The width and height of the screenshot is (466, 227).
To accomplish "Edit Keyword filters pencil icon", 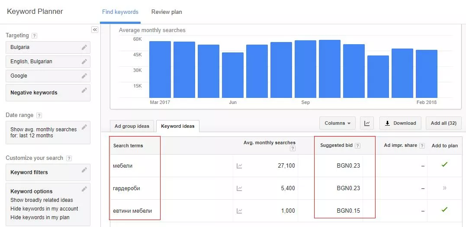I will [84, 170].
